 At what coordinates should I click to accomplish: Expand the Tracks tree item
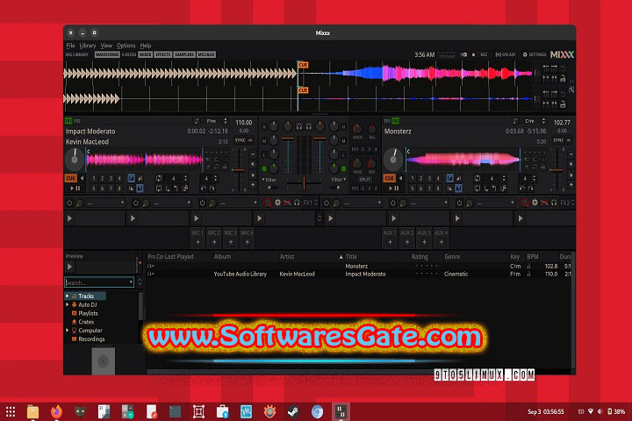[x=68, y=296]
